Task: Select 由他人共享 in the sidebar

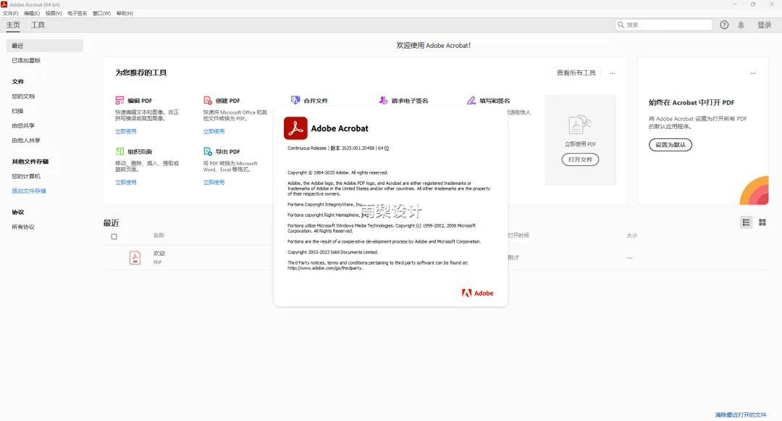Action: [26, 141]
